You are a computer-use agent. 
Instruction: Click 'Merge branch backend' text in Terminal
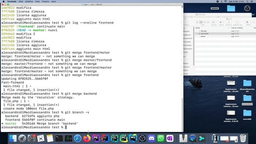[57, 124]
